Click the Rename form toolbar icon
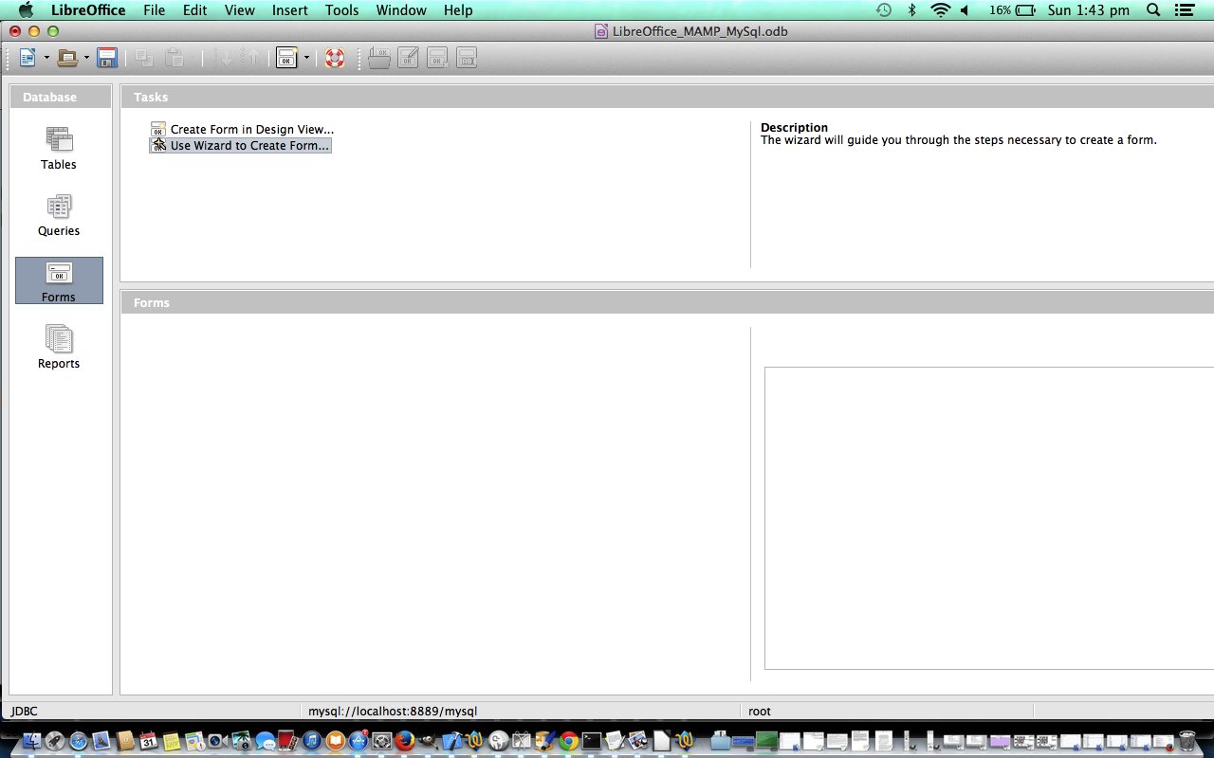Image resolution: width=1214 pixels, height=758 pixels. pos(467,59)
